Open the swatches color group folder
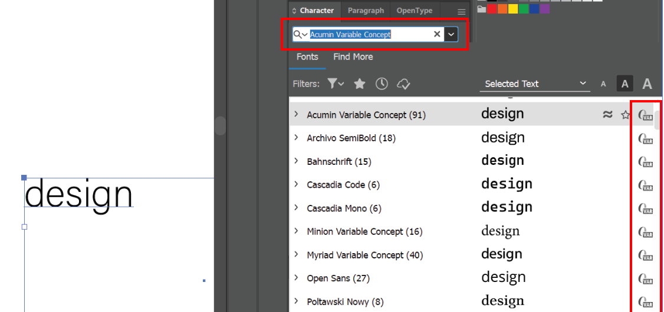The height and width of the screenshot is (312, 664). coord(481,9)
